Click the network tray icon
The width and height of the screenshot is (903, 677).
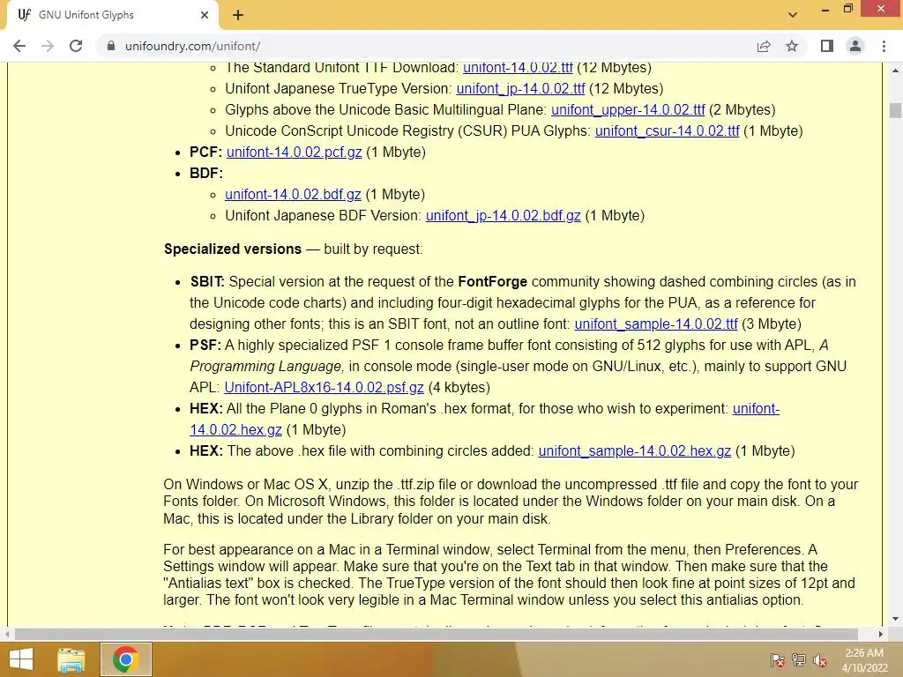click(799, 660)
